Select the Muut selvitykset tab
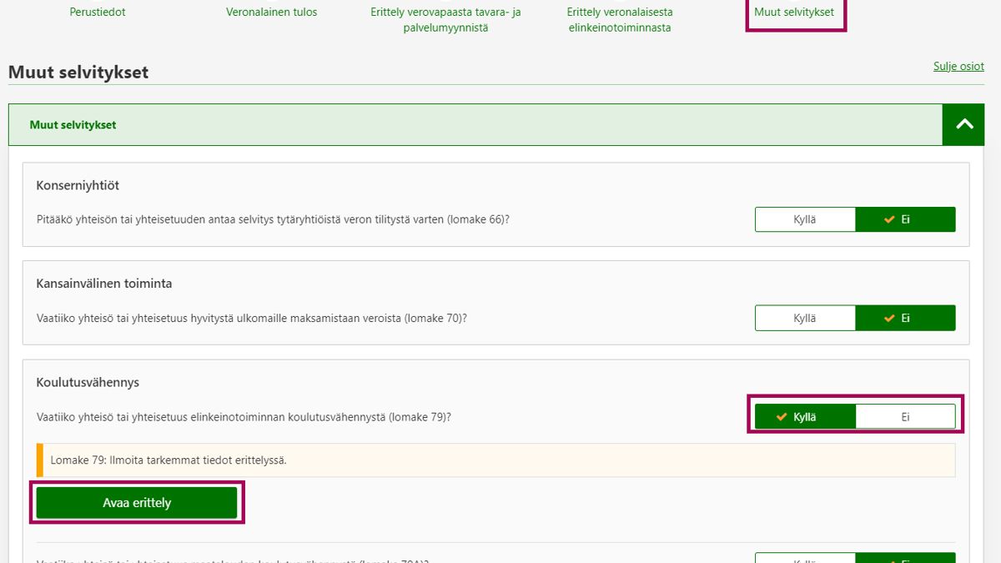Image resolution: width=1001 pixels, height=563 pixels. pyautogui.click(x=794, y=13)
